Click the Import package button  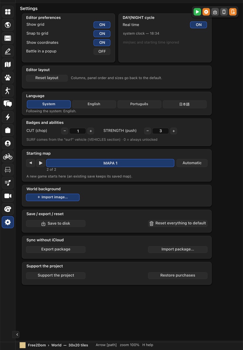point(178,249)
